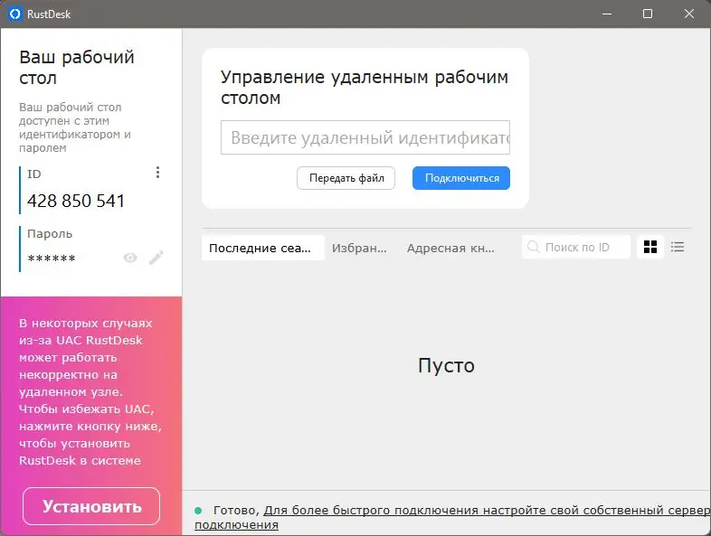Click the masked password ******
Screen dimensions: 711x536
point(52,259)
